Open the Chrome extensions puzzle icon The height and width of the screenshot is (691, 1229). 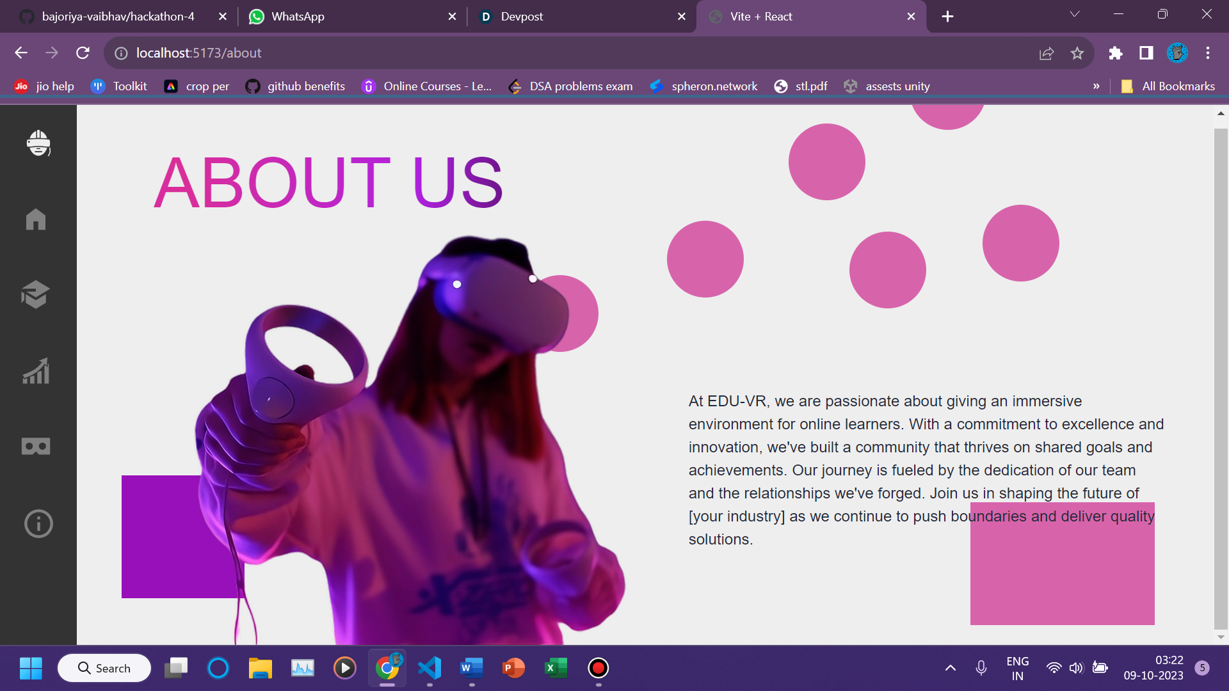coord(1116,53)
